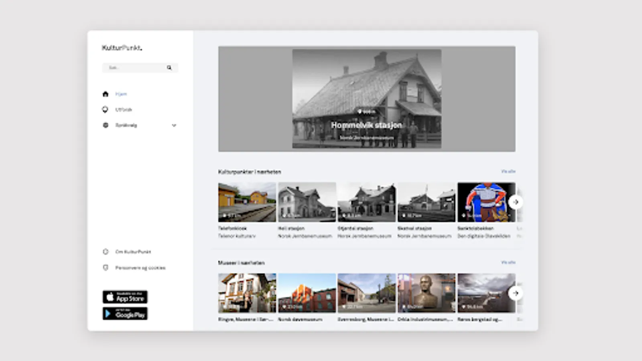Screen dimensions: 642x361
Task: Click the Personvern shield icon
Action: (x=106, y=268)
